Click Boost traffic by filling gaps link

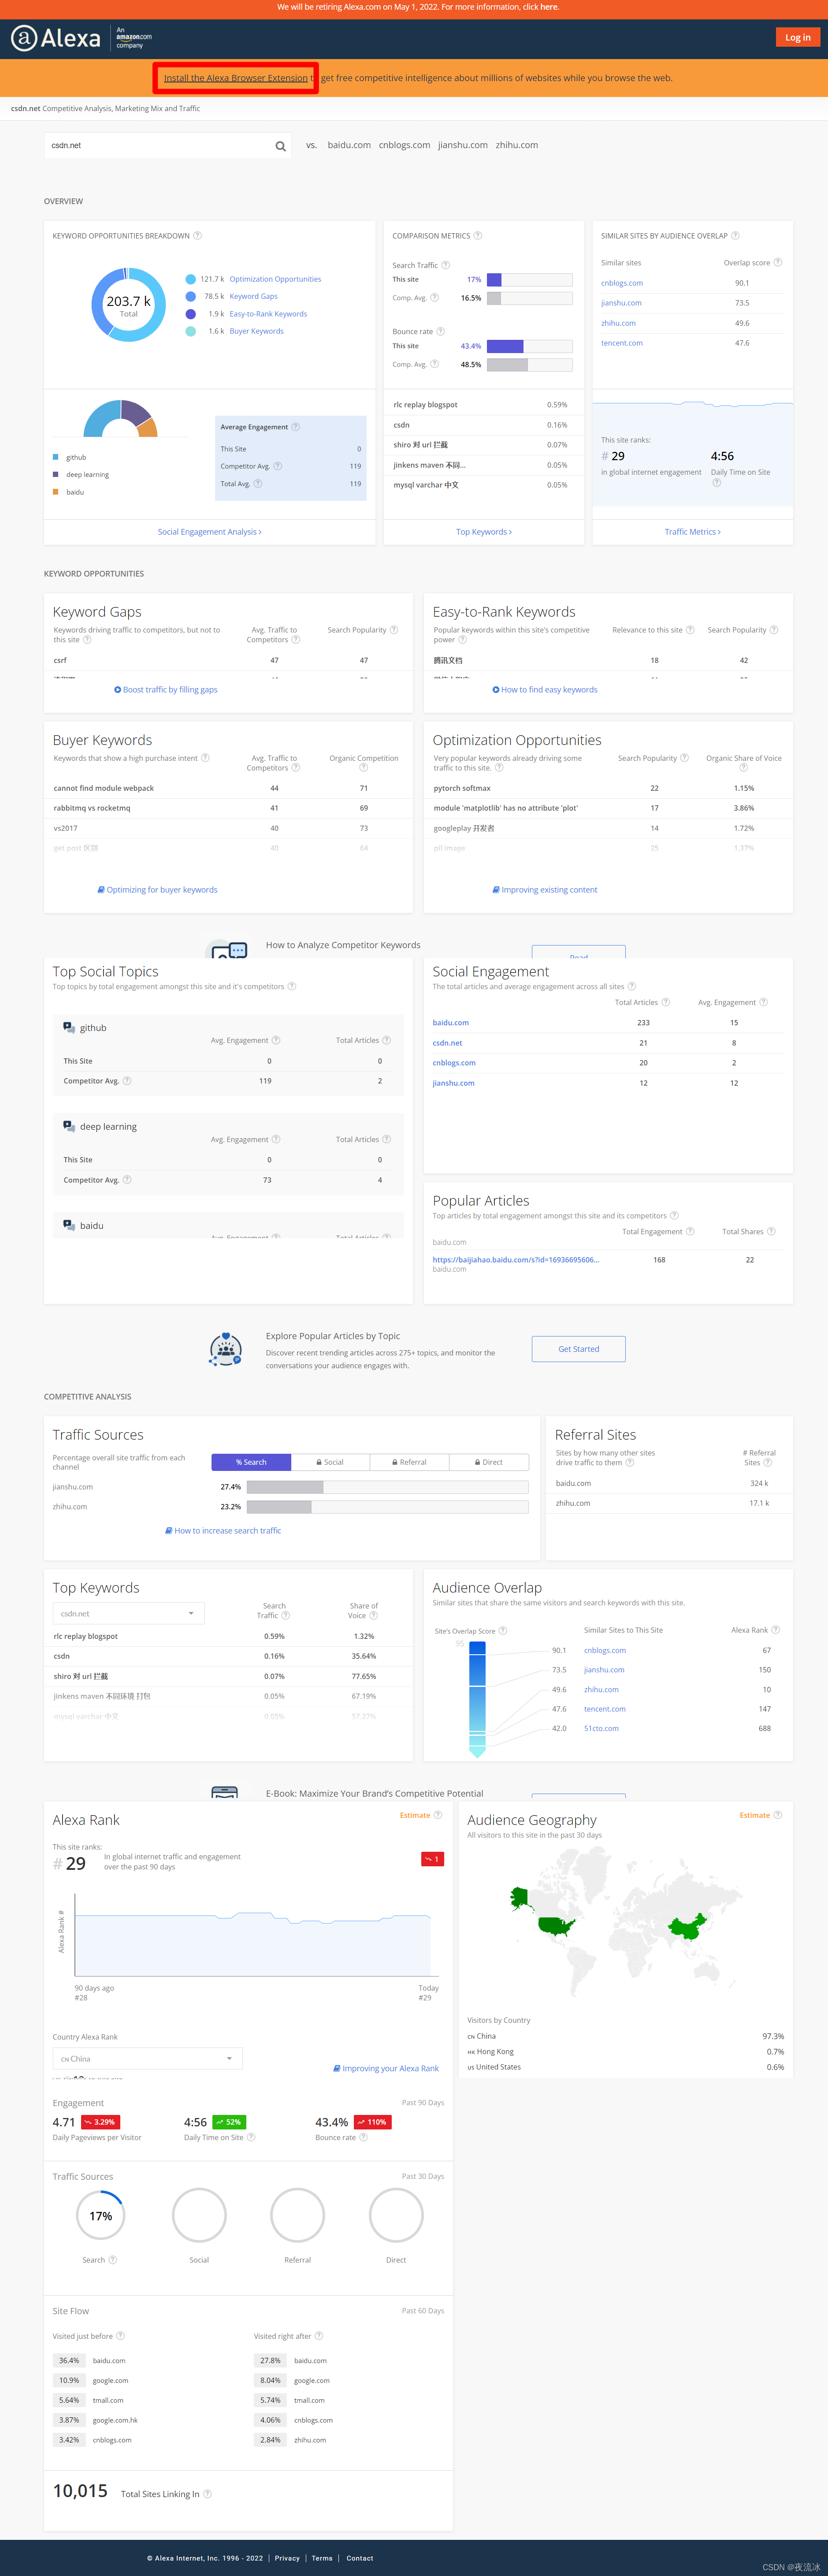click(166, 690)
